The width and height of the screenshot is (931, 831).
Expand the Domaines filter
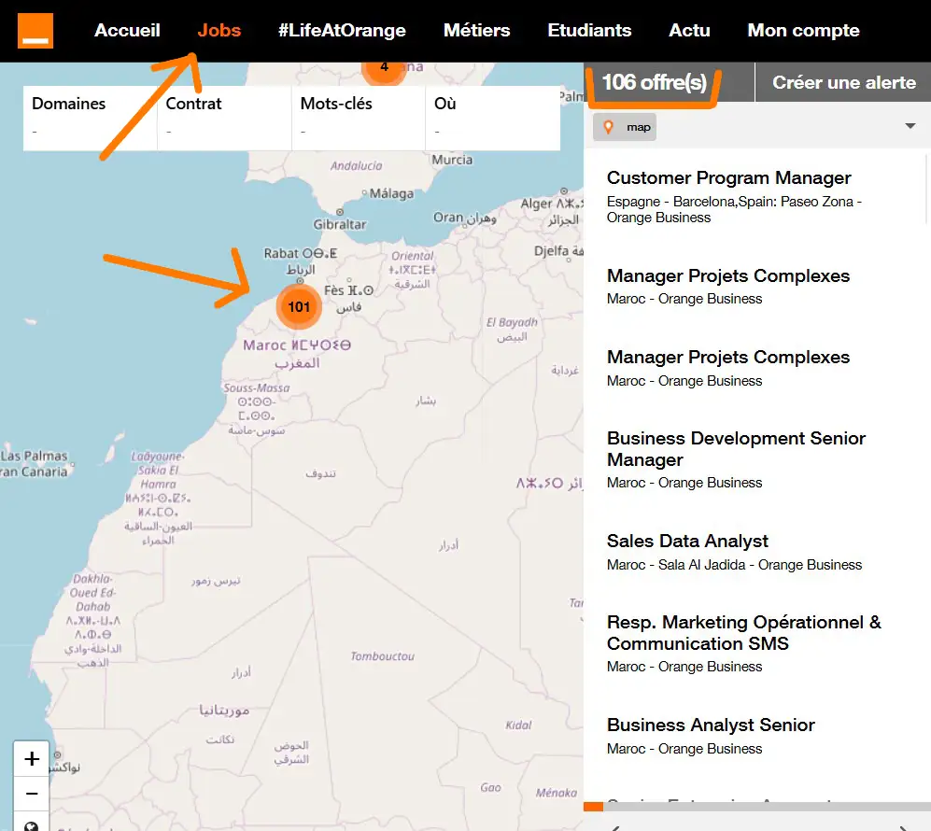point(91,118)
